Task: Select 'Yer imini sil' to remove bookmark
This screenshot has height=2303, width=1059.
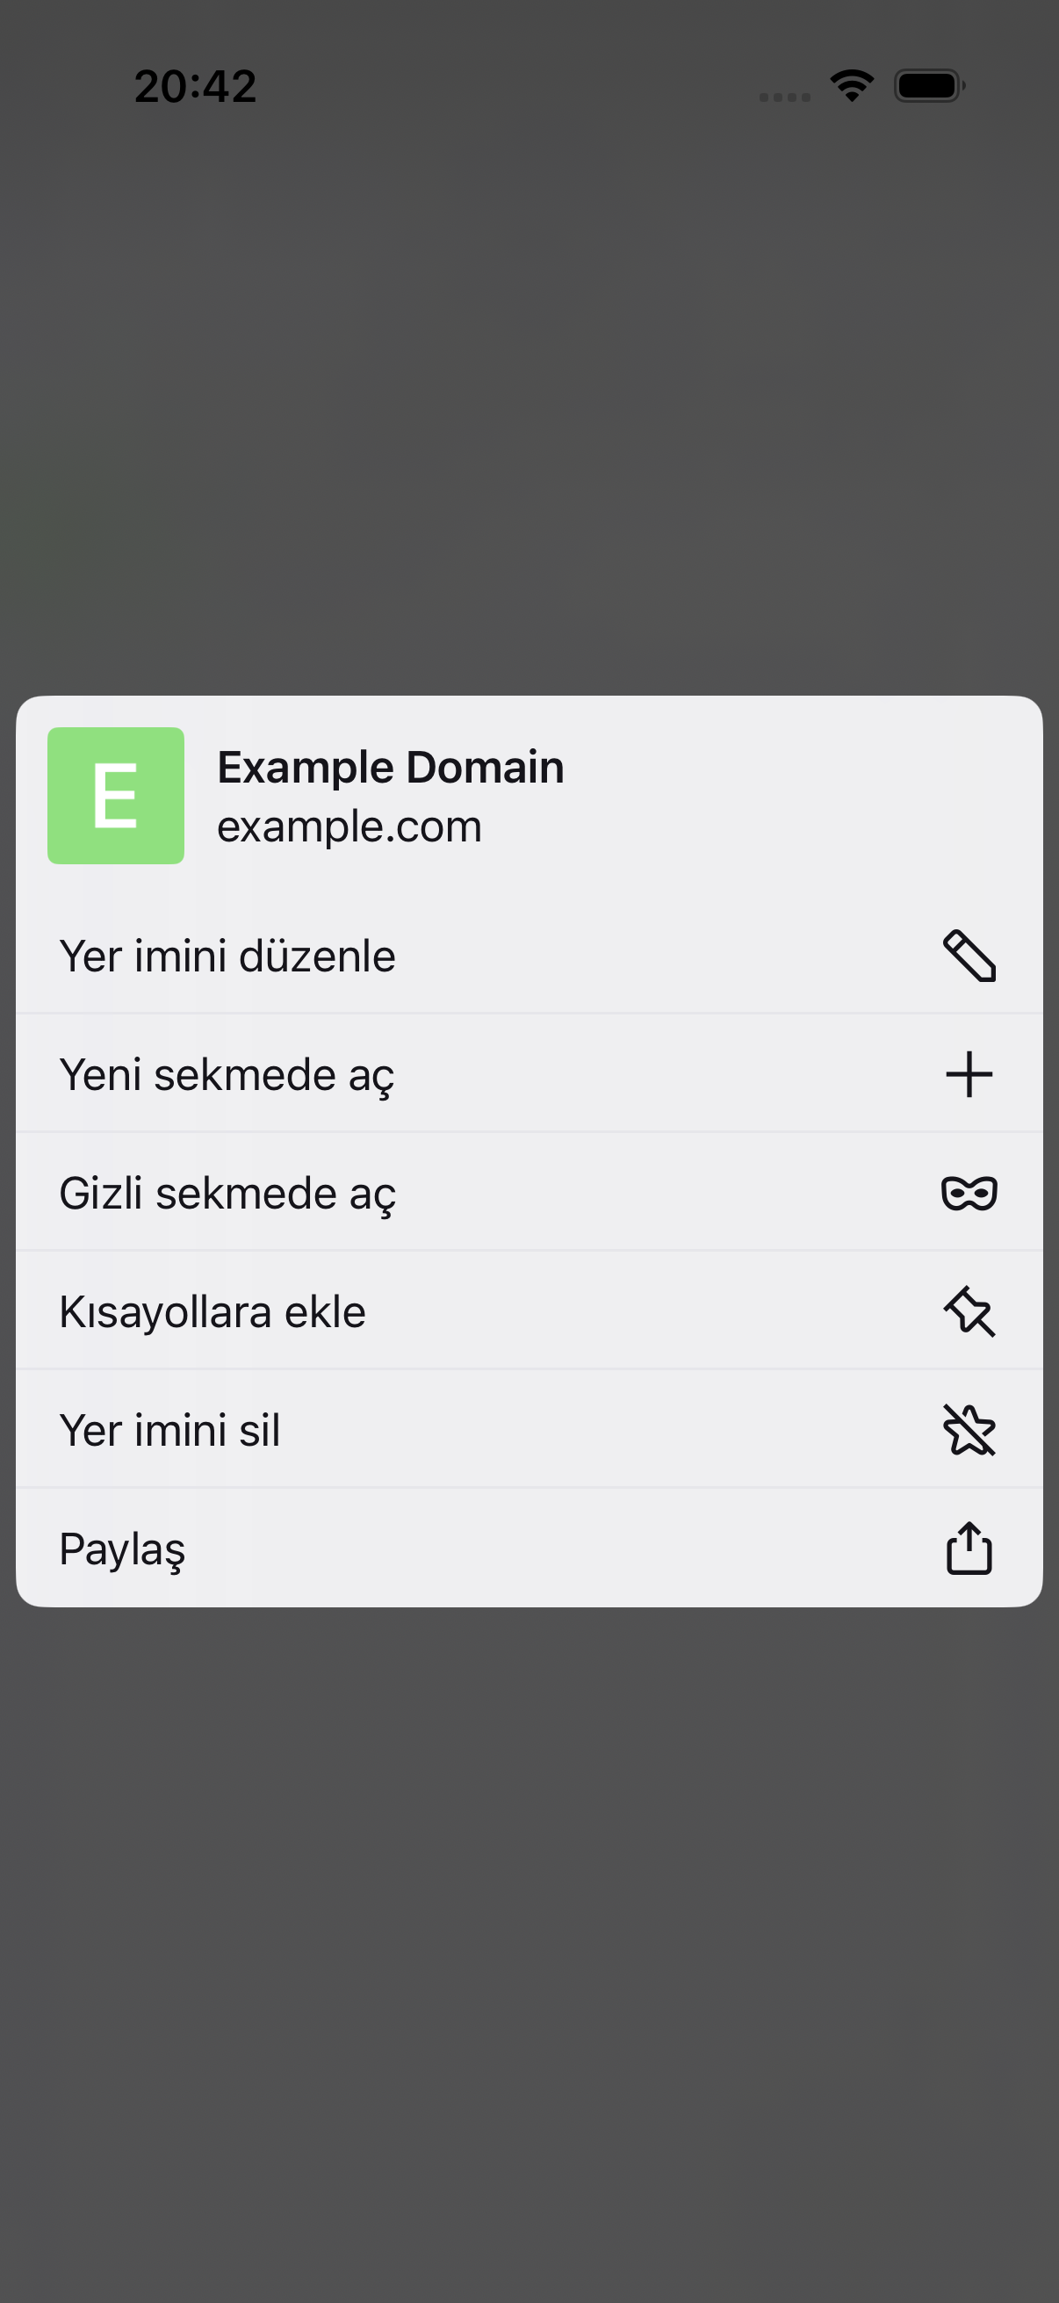Action: click(x=529, y=1430)
